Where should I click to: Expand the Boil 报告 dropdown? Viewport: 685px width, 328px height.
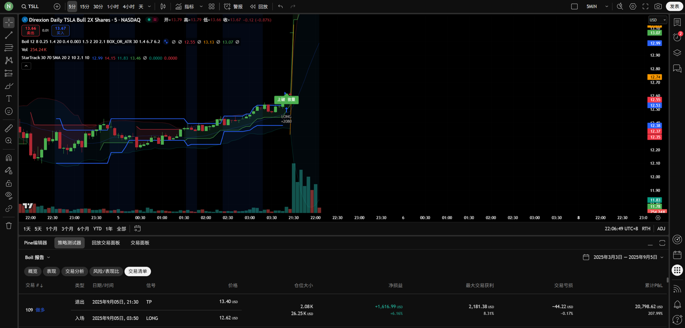click(x=37, y=257)
